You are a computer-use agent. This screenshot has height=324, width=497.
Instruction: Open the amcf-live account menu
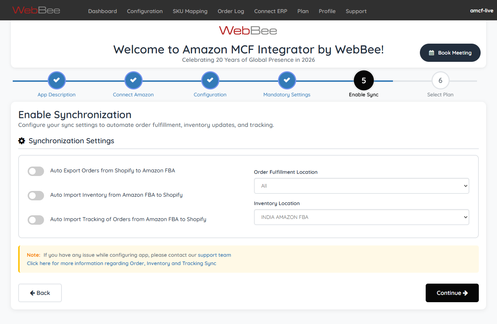(481, 11)
